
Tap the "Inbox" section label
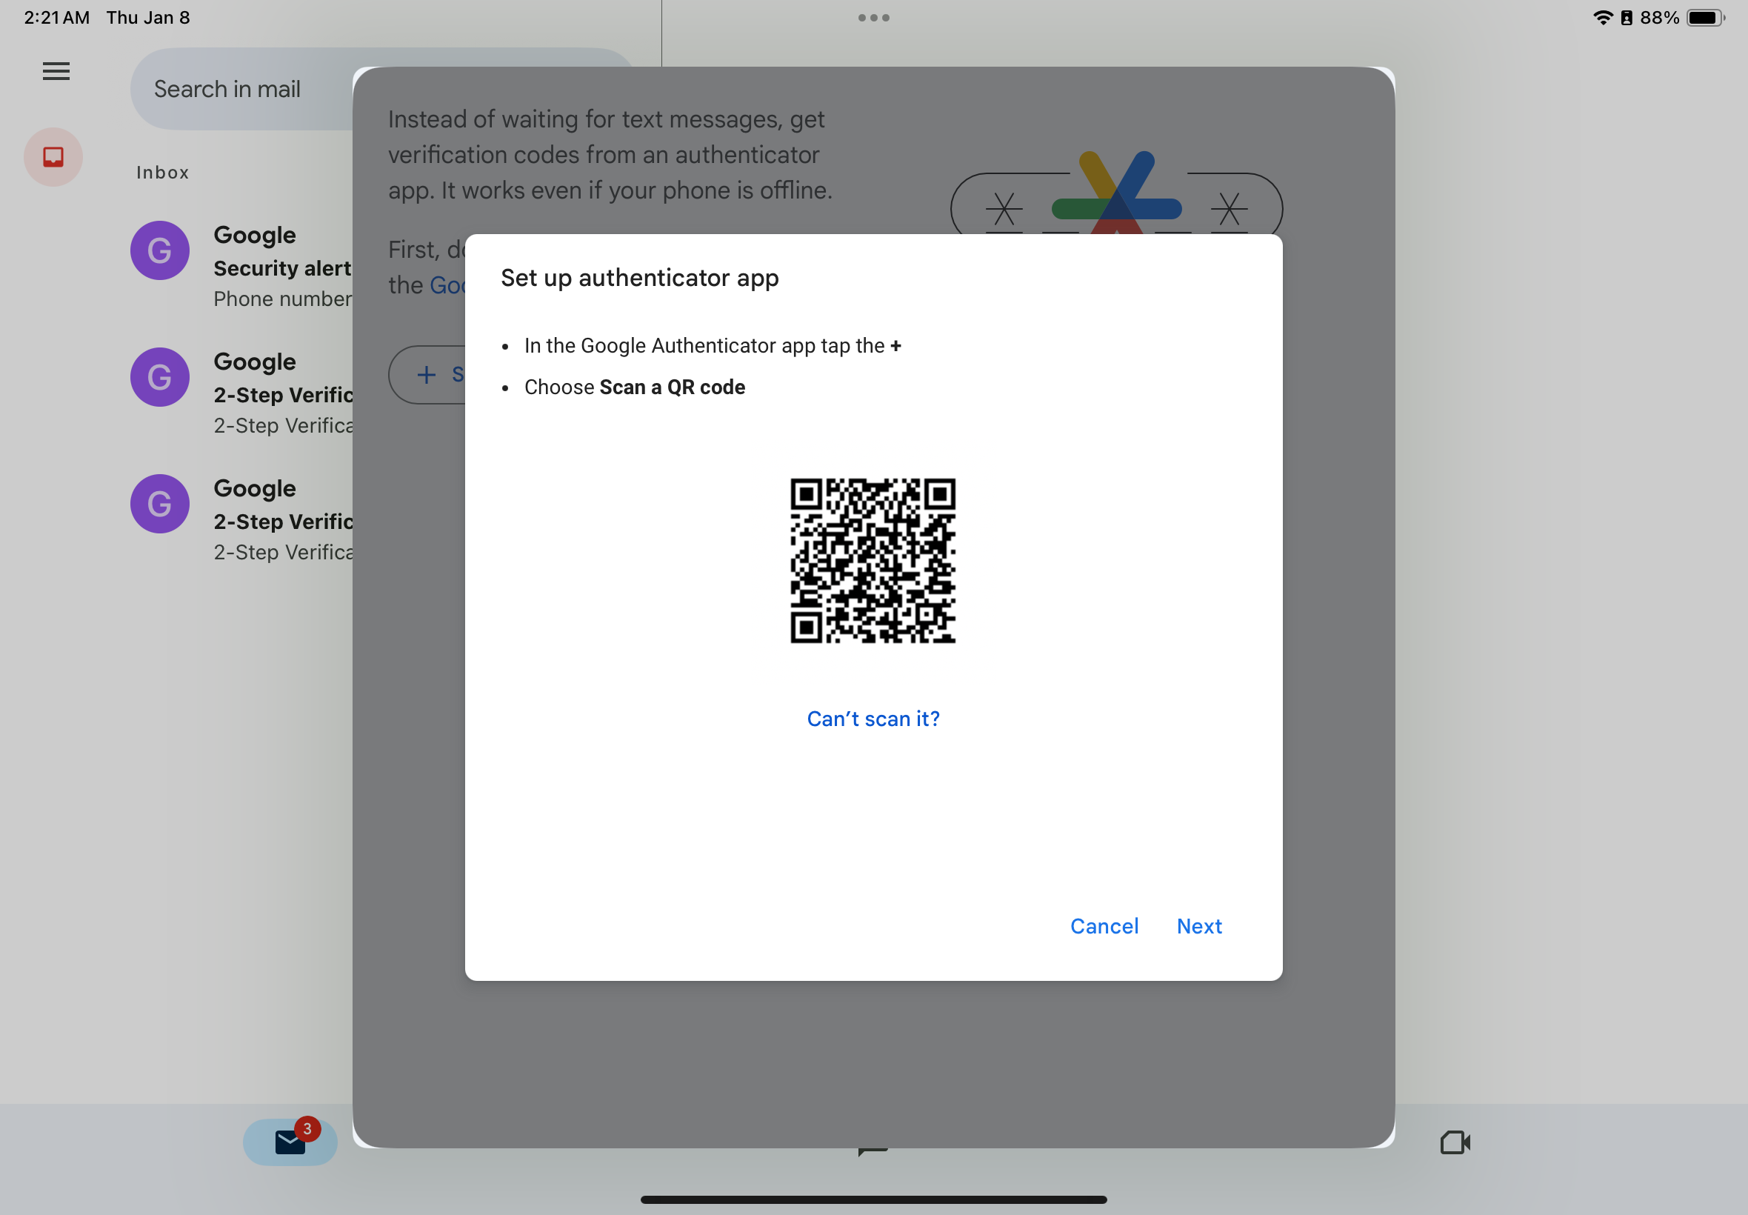tap(163, 173)
